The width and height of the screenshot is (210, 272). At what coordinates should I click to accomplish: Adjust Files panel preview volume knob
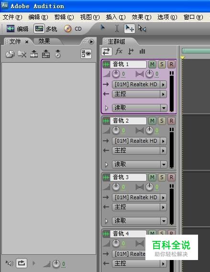56,264
